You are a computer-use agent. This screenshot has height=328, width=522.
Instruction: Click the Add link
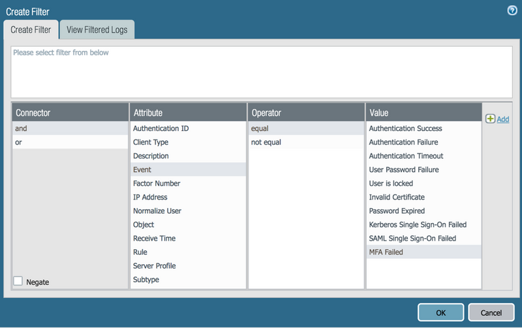(x=503, y=119)
